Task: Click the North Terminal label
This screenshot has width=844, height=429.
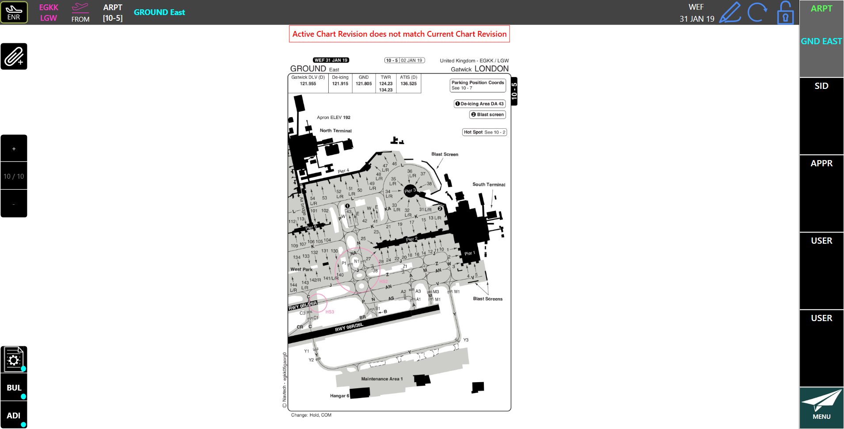Action: [336, 131]
